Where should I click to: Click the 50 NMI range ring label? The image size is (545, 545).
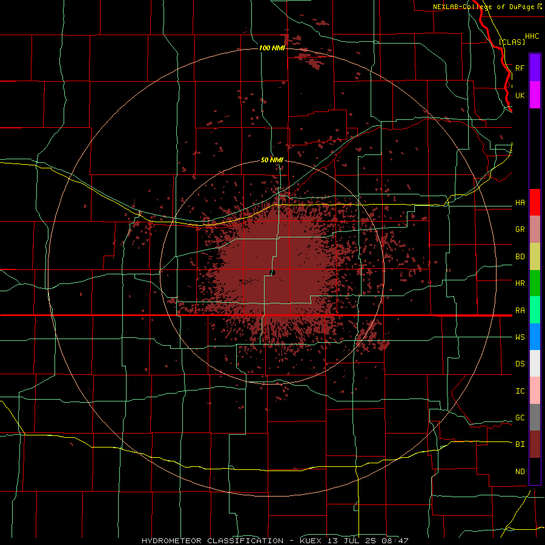click(x=272, y=160)
